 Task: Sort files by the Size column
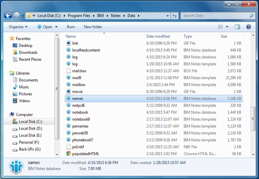224,36
